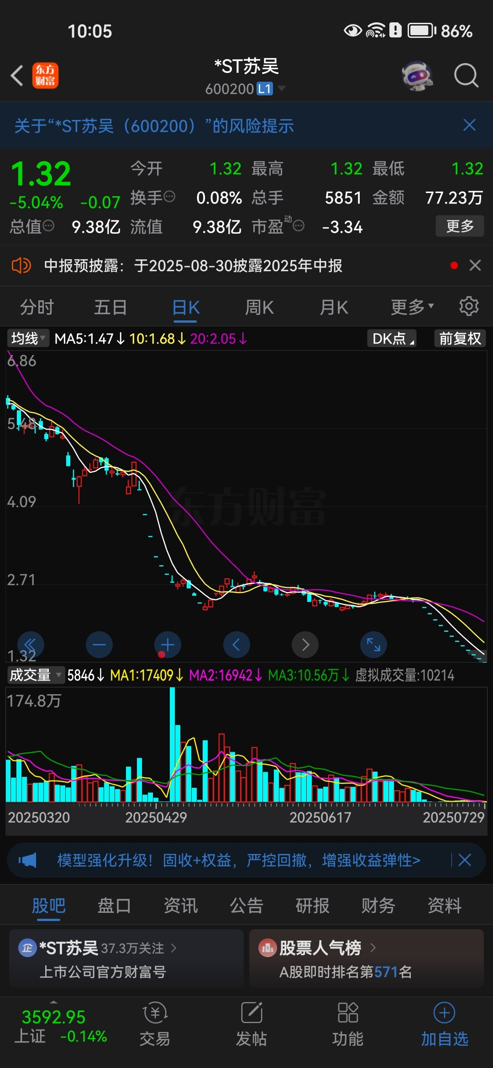Tap the volume chart area

pyautogui.click(x=246, y=745)
